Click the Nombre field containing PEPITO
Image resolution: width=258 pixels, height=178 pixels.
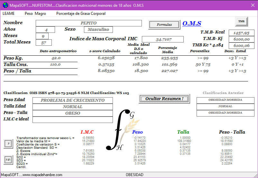click(88, 23)
